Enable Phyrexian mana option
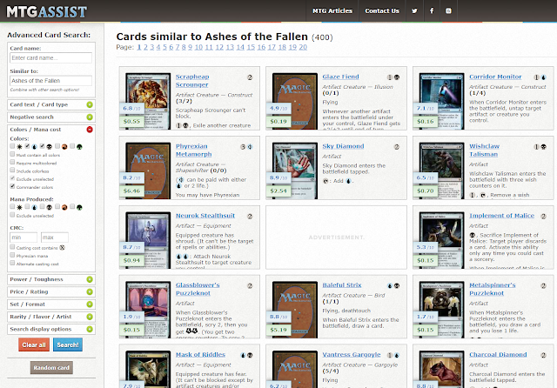557x388 pixels. point(12,255)
